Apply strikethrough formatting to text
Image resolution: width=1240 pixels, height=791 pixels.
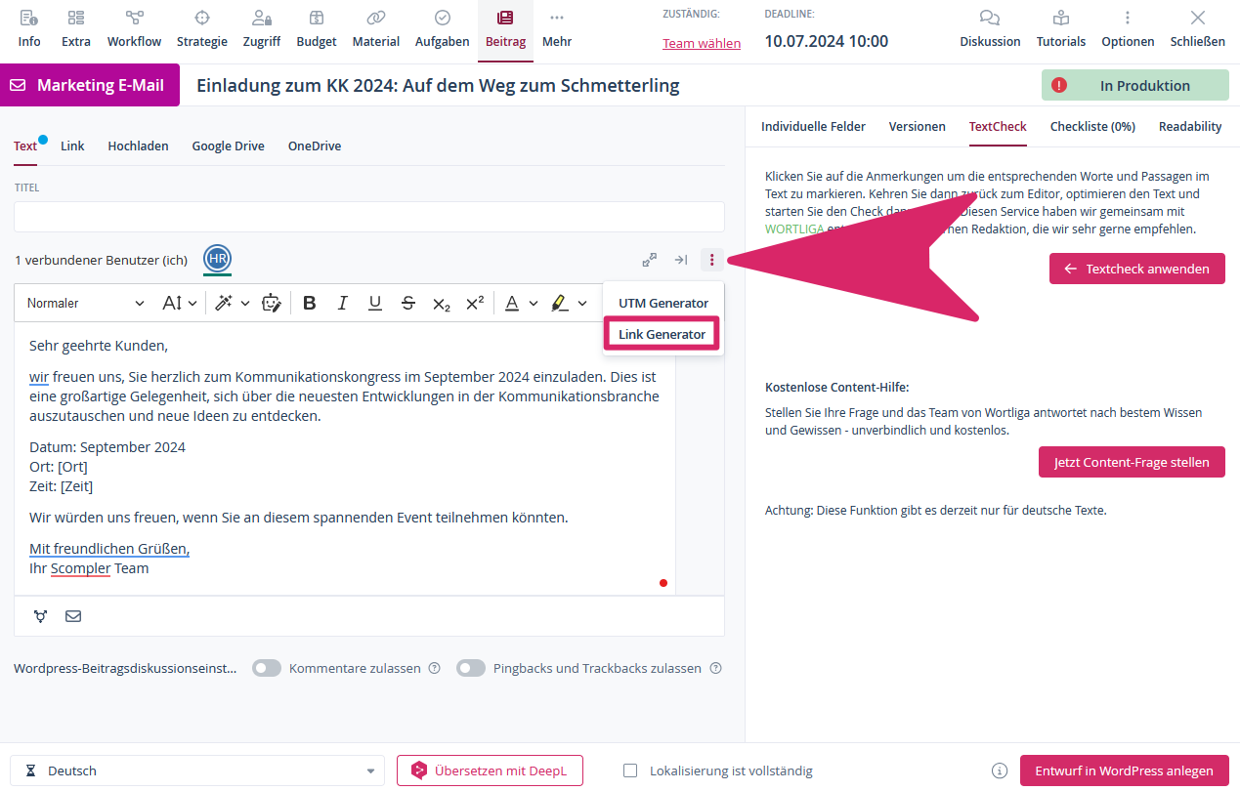tap(408, 303)
